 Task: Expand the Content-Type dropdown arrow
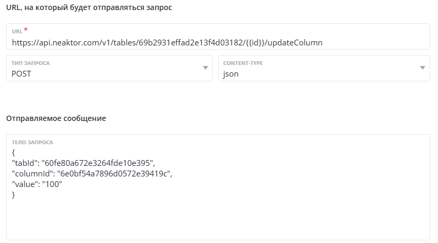pyautogui.click(x=423, y=68)
